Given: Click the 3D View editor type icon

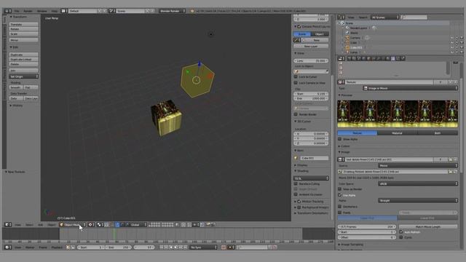Looking at the screenshot, I should (8, 225).
